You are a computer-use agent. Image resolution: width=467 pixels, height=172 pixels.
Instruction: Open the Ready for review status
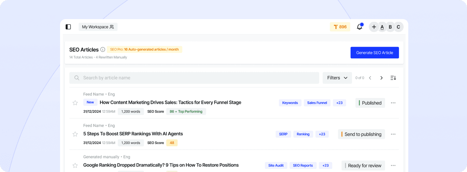[363, 166]
